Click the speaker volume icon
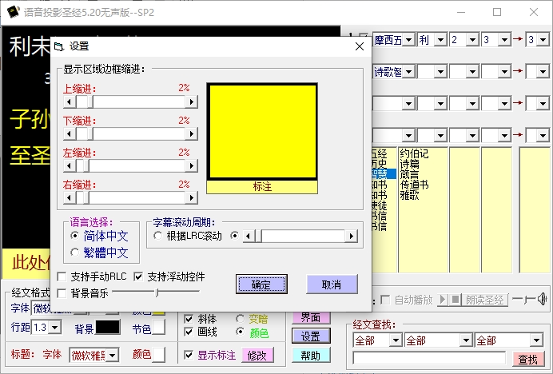This screenshot has width=553, height=374. 542,299
